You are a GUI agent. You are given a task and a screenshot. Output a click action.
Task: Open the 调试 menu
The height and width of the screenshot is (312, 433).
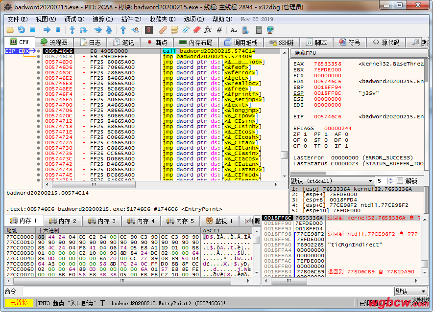(74, 19)
